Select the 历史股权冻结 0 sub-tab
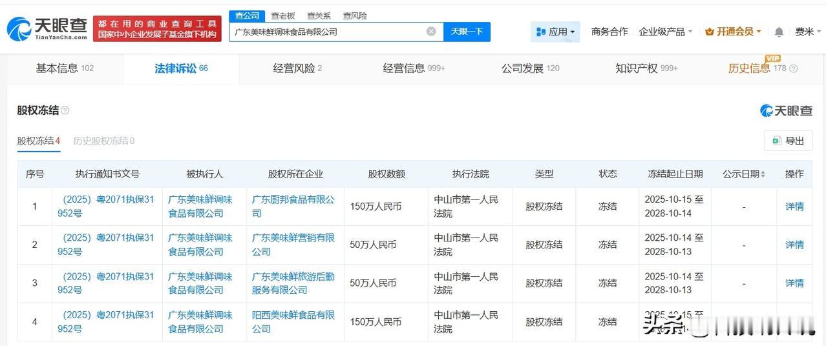This screenshot has width=826, height=346. 104,141
